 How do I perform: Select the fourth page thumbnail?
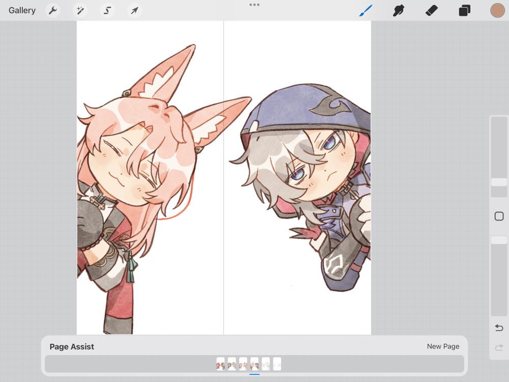point(254,364)
